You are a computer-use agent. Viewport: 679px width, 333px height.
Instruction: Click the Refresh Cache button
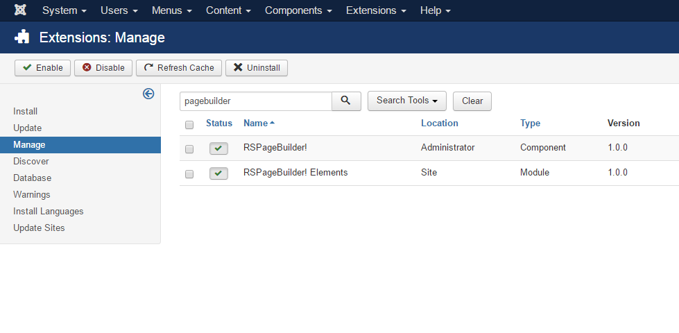click(x=179, y=67)
